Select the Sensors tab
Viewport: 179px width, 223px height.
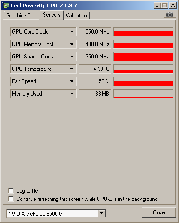tap(51, 15)
